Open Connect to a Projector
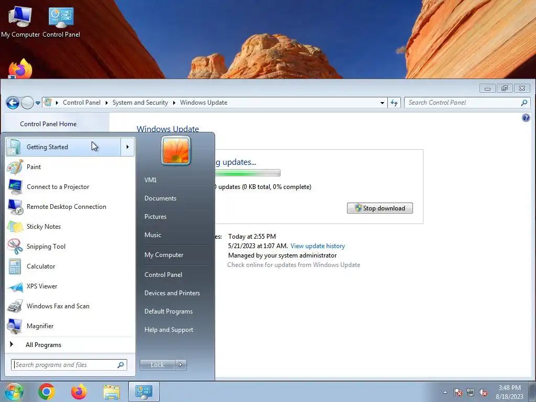The height and width of the screenshot is (402, 536). click(70, 187)
